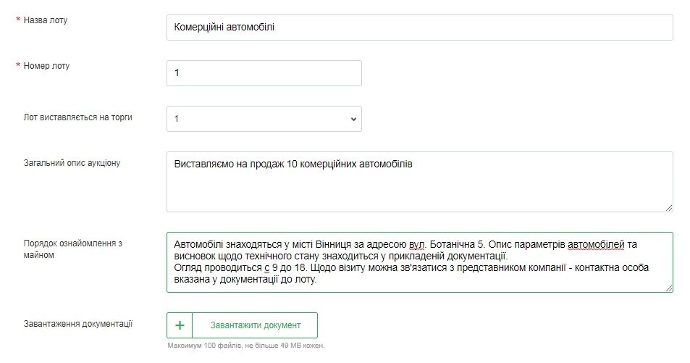Click the red asterisk beside "Назва лоту"
690x363 pixels.
[18, 21]
